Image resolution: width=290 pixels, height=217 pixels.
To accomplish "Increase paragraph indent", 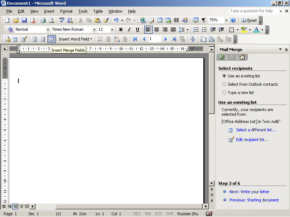I will tap(221, 30).
